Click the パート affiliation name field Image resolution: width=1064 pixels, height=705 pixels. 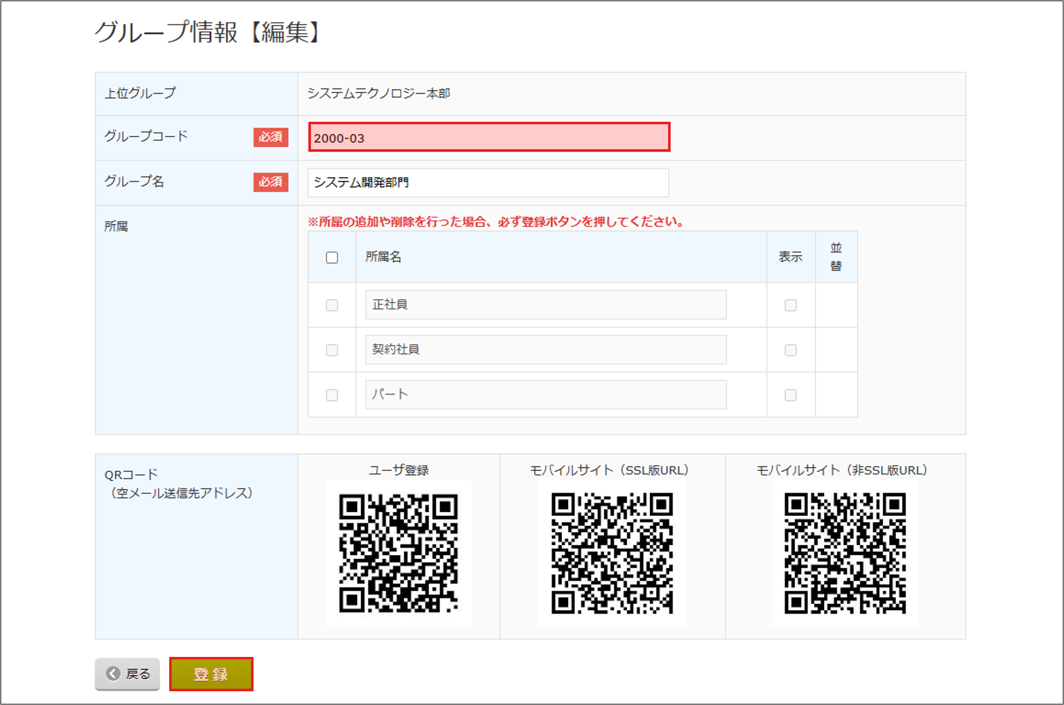[x=546, y=395]
